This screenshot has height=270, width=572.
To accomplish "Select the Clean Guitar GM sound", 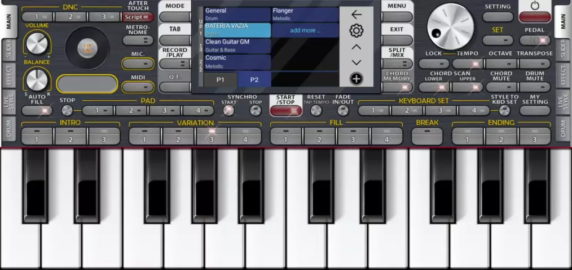I will (237, 46).
